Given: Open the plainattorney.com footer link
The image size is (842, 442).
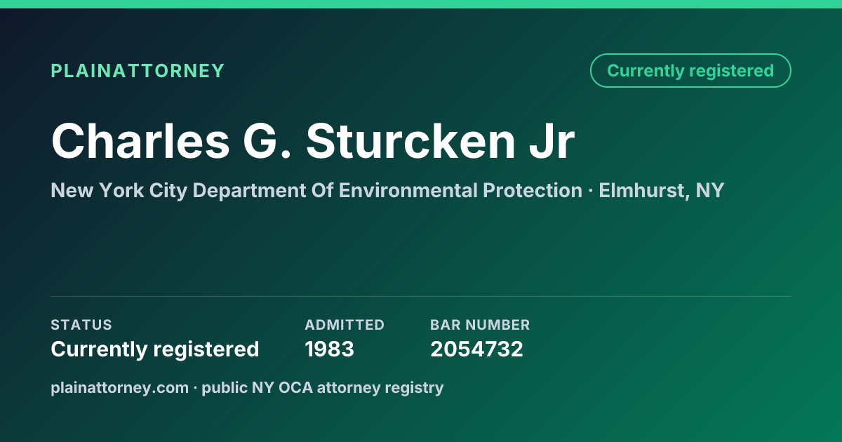Looking at the screenshot, I should tap(120, 387).
